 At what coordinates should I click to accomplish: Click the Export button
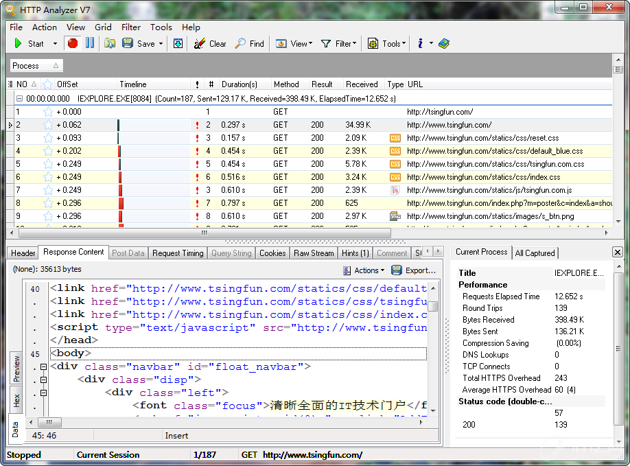[x=415, y=270]
